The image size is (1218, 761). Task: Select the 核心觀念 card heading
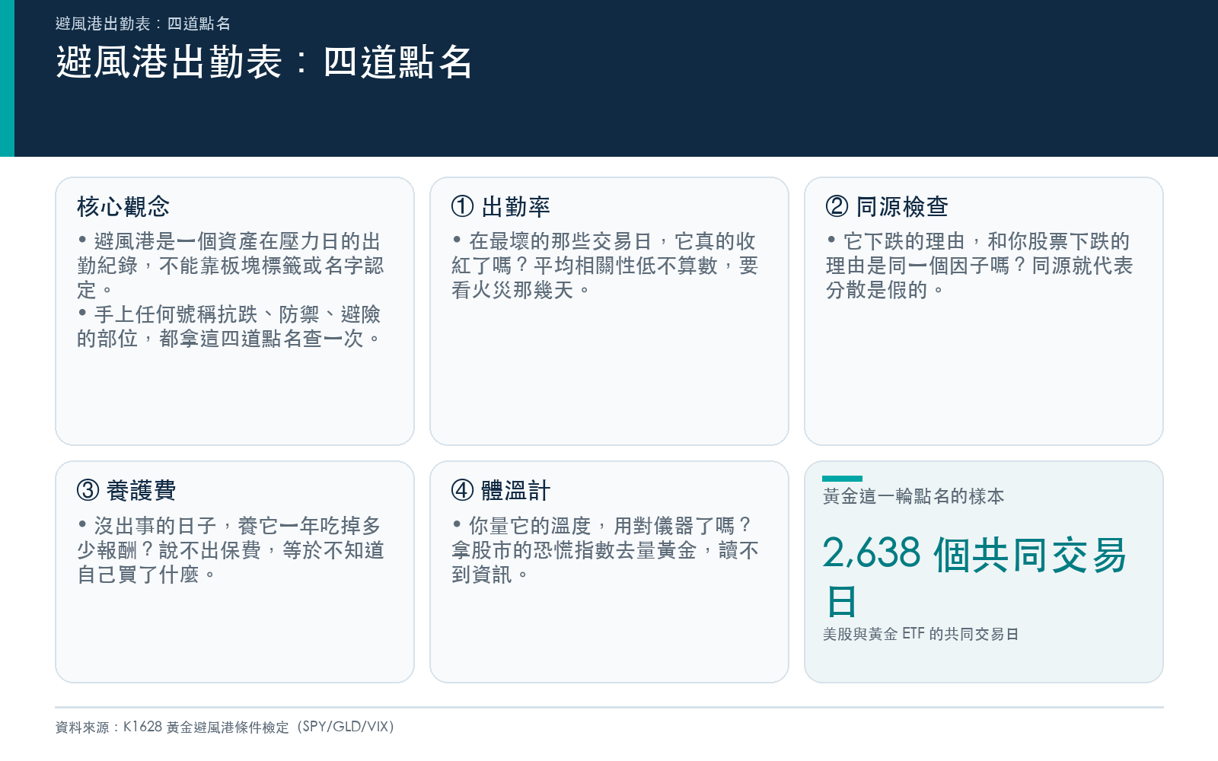123,206
